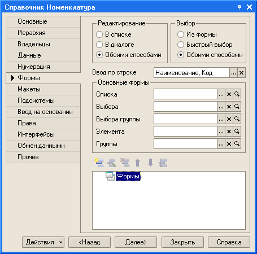Viewport: 257px width, 254px height.
Task: Click the edit form pencil icon
Action: (x=112, y=163)
